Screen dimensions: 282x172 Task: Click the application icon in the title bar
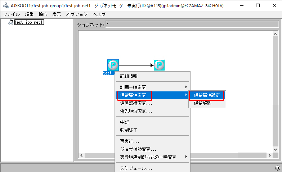(6, 5)
